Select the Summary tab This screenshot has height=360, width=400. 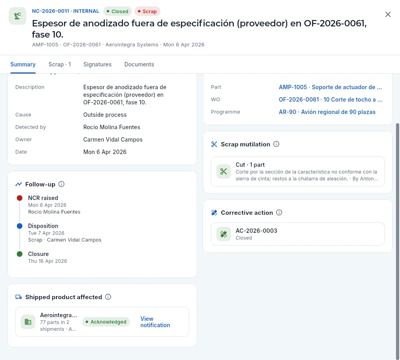(x=23, y=64)
